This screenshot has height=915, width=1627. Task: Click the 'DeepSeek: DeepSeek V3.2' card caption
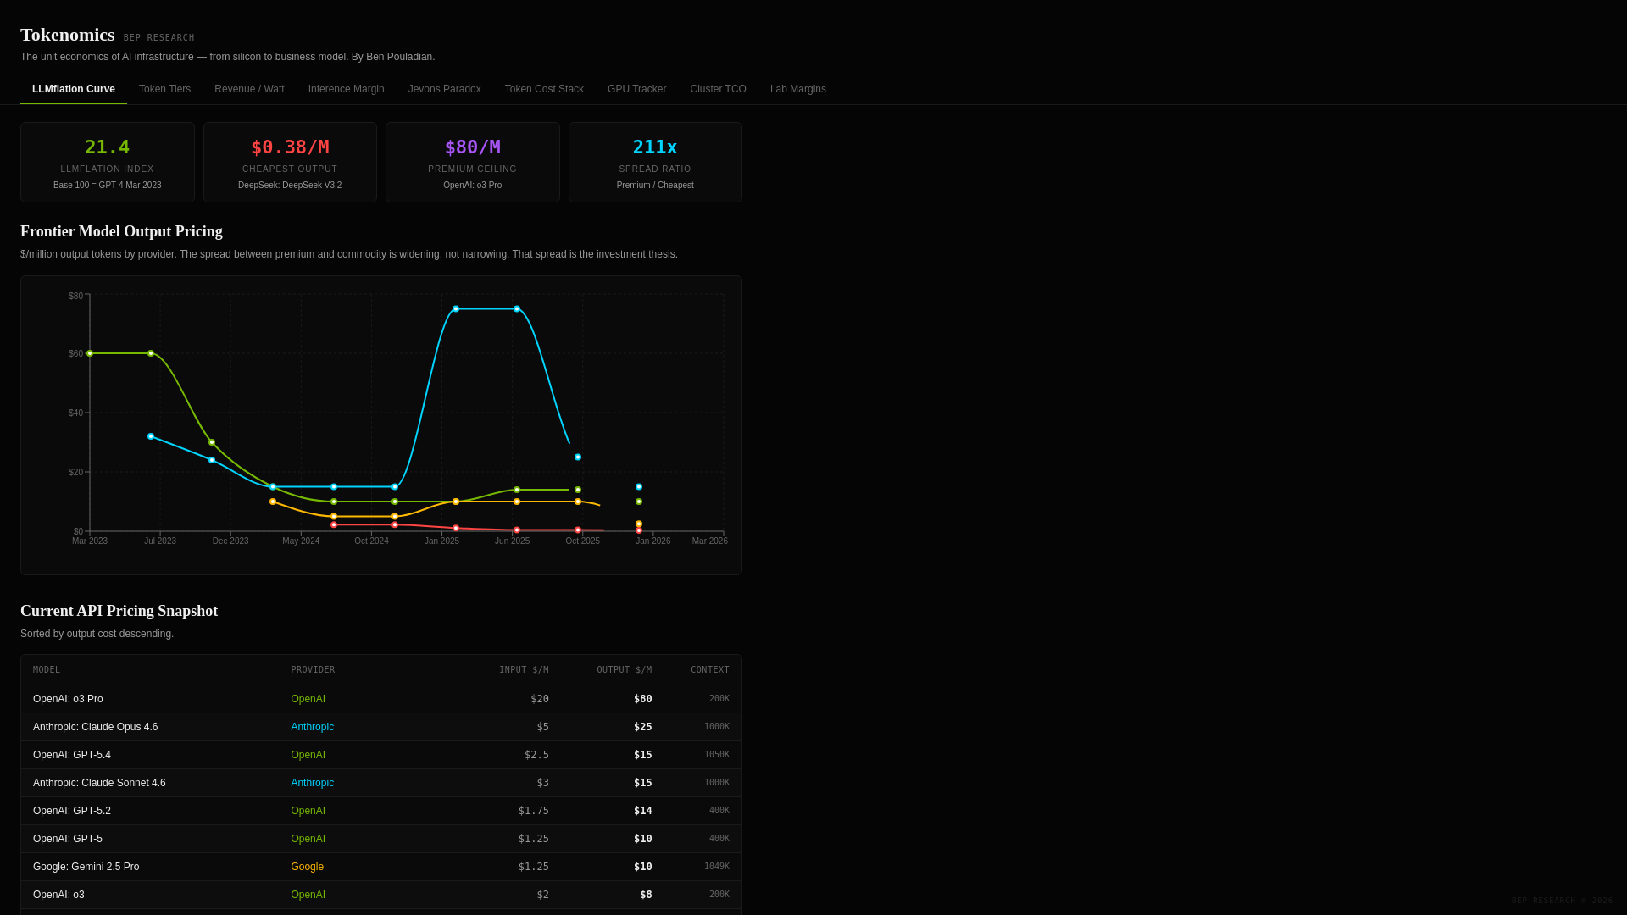point(290,186)
